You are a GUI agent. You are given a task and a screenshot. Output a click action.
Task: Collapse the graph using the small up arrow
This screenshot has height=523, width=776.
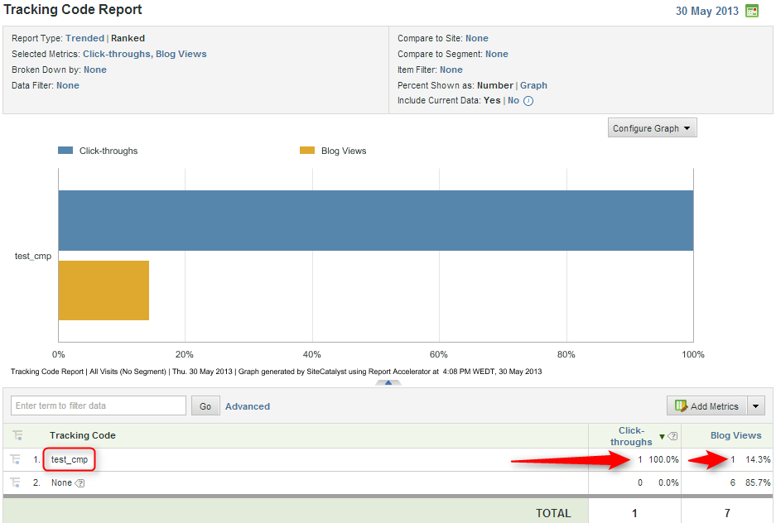click(x=388, y=382)
